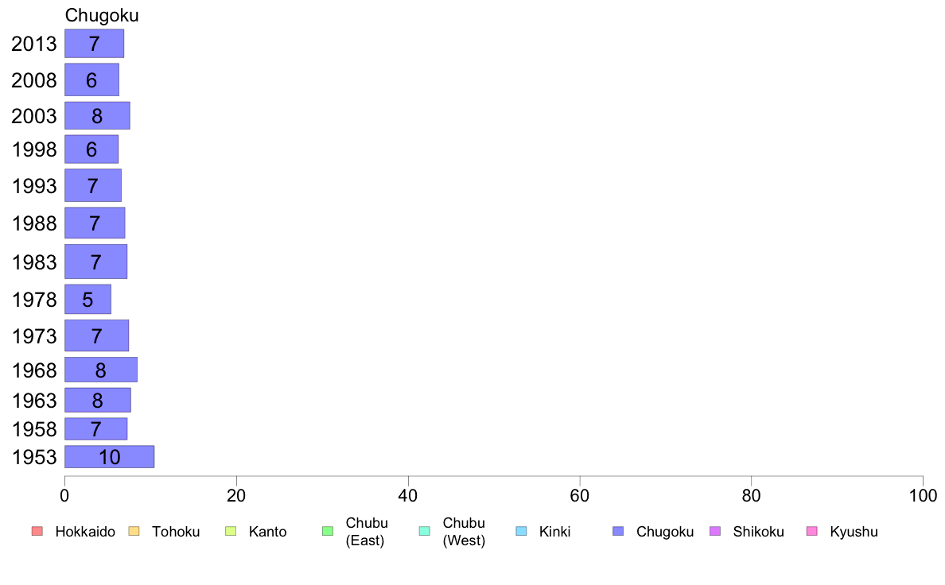The image size is (945, 585).
Task: Select the 1978 bar showing 5
Action: pos(87,299)
